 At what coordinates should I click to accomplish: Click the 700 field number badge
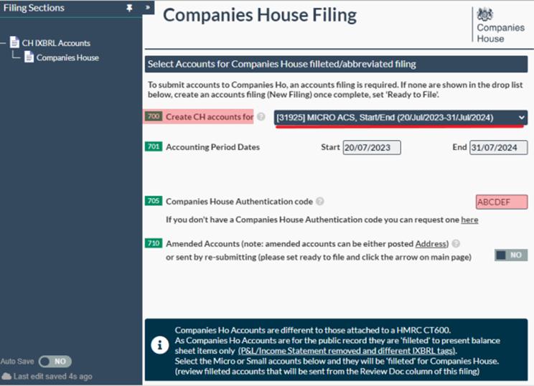pyautogui.click(x=154, y=116)
